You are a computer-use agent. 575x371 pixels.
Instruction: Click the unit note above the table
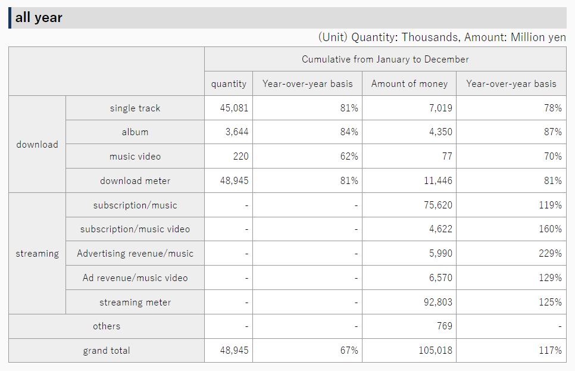[x=442, y=38]
